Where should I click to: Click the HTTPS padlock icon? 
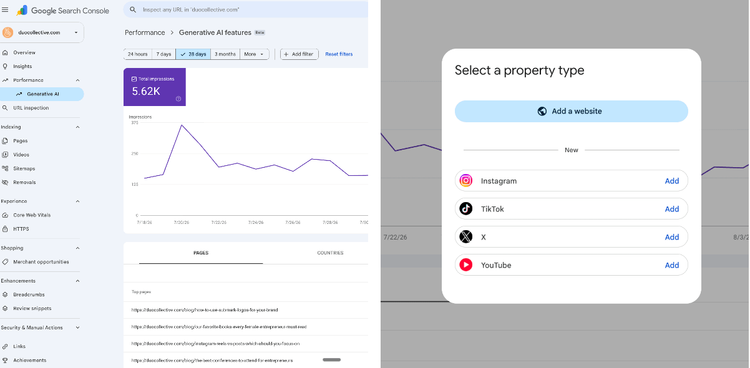pyautogui.click(x=5, y=229)
